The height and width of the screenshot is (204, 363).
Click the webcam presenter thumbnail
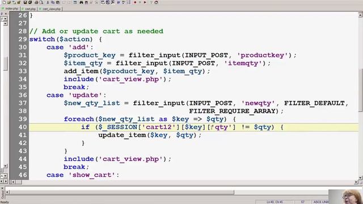coord(345,197)
